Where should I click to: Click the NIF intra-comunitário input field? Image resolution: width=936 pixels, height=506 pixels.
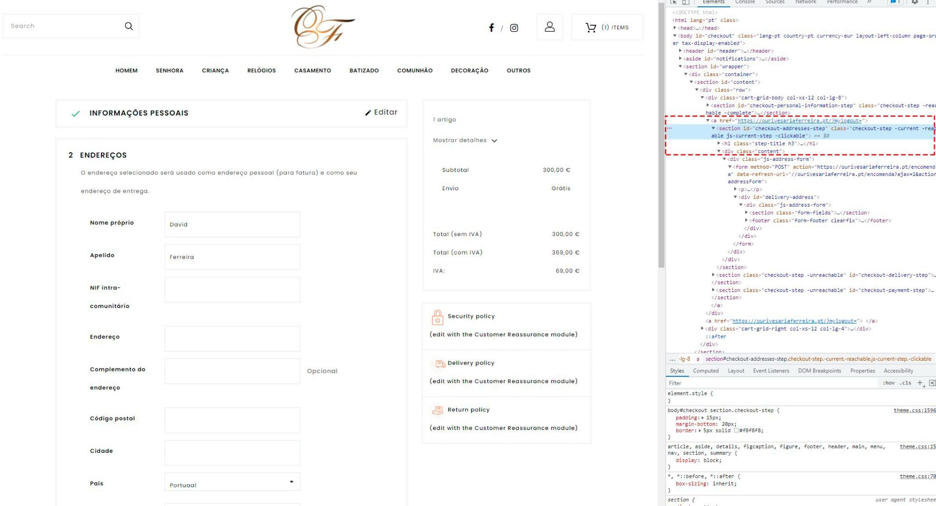[233, 290]
